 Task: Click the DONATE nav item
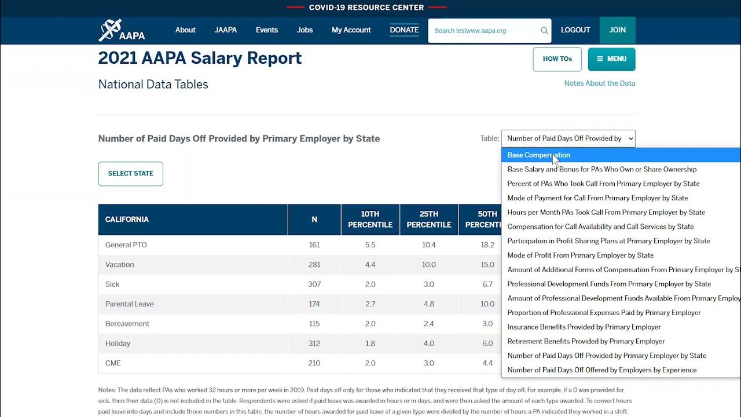404,30
